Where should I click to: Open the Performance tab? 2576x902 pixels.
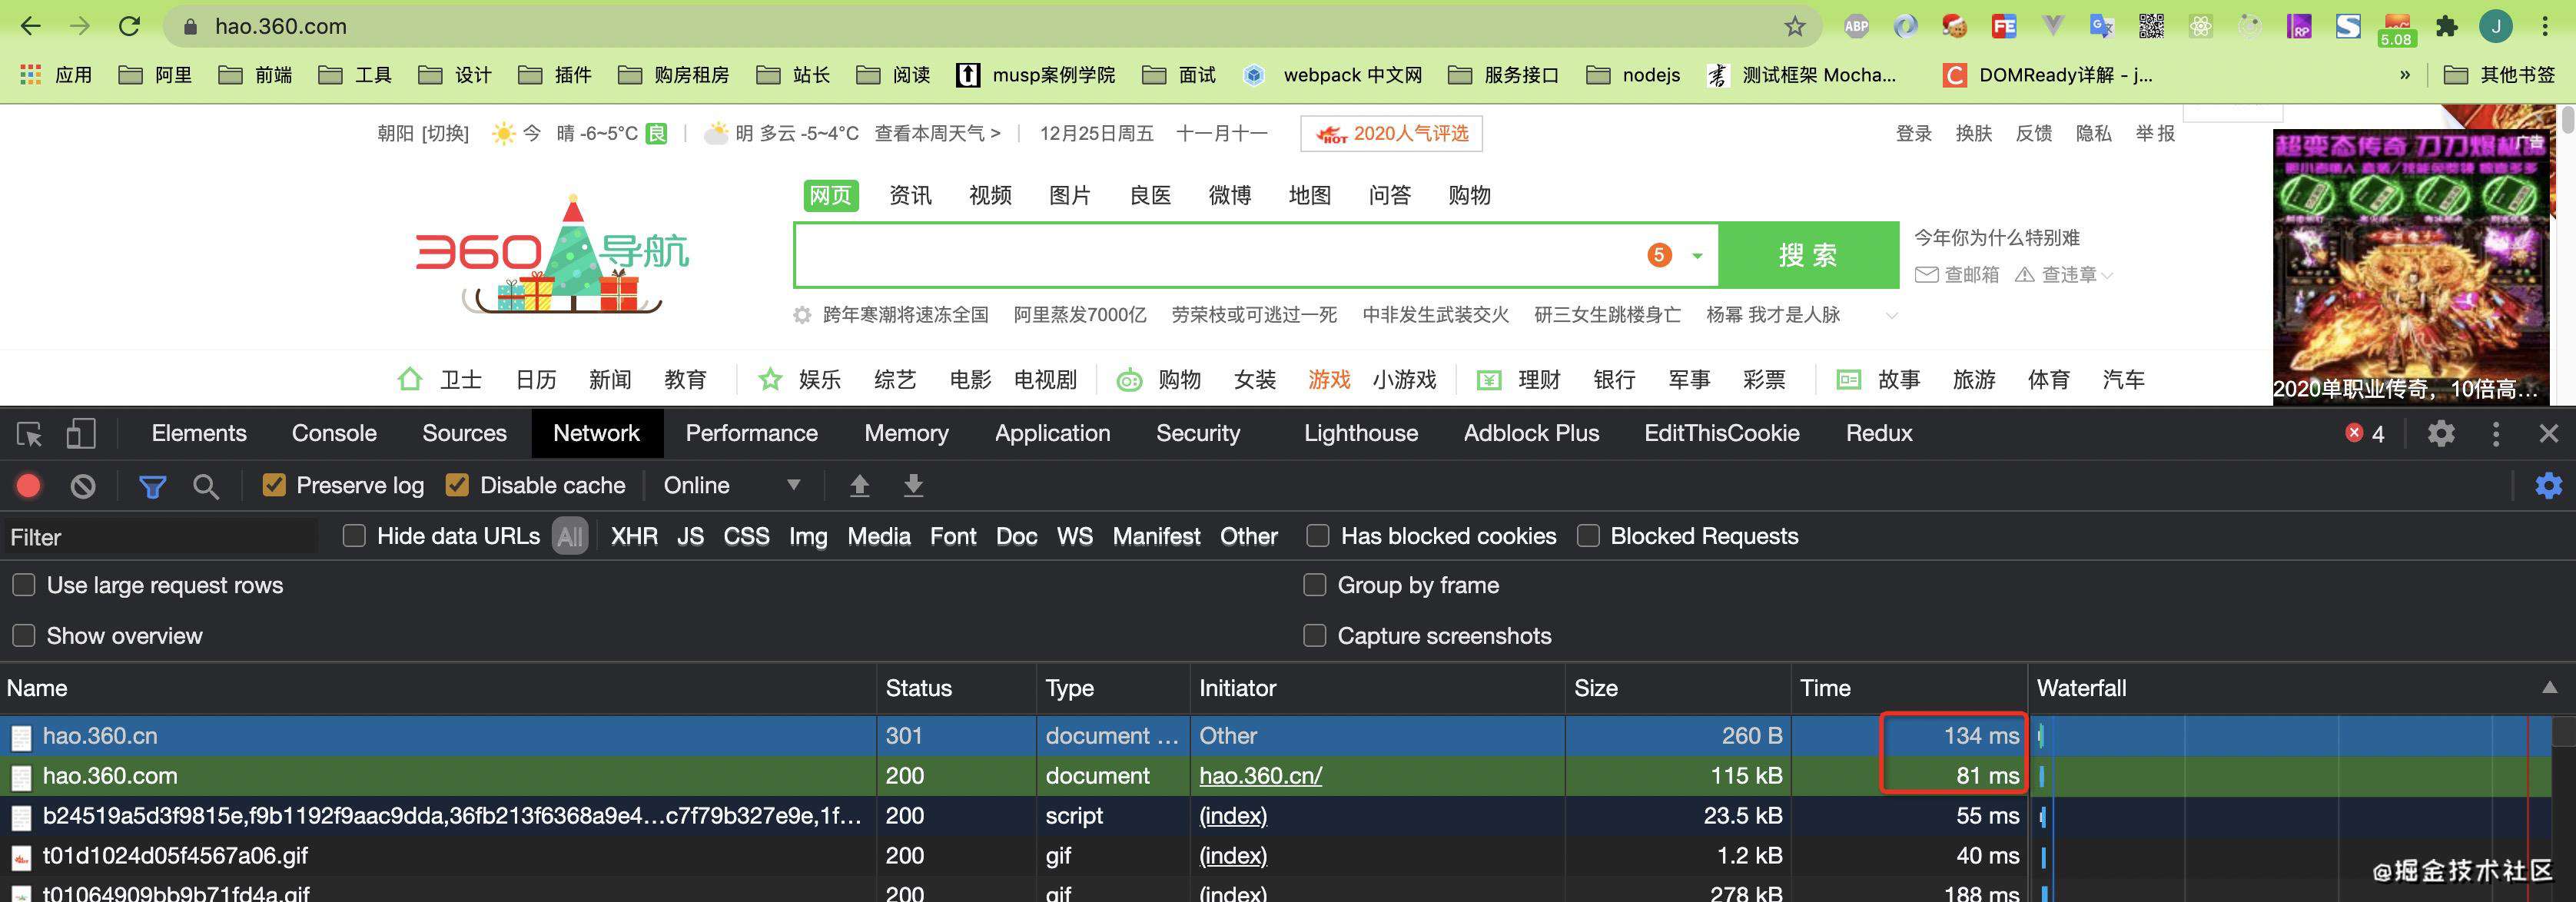[x=751, y=433]
